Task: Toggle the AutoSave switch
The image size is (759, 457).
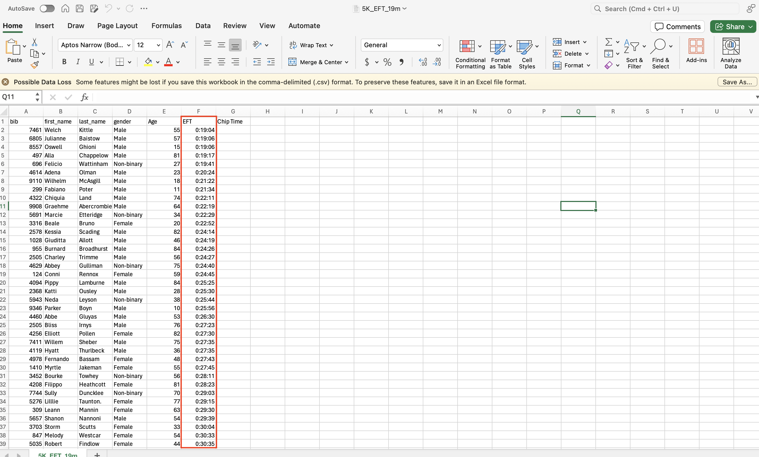Action: tap(47, 8)
